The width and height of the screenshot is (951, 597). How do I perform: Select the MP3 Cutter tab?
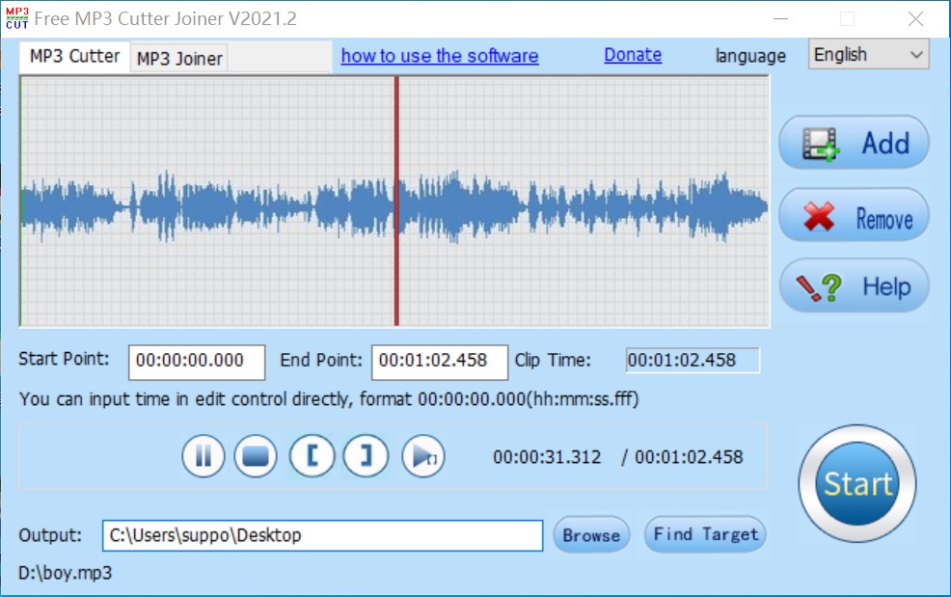[72, 57]
